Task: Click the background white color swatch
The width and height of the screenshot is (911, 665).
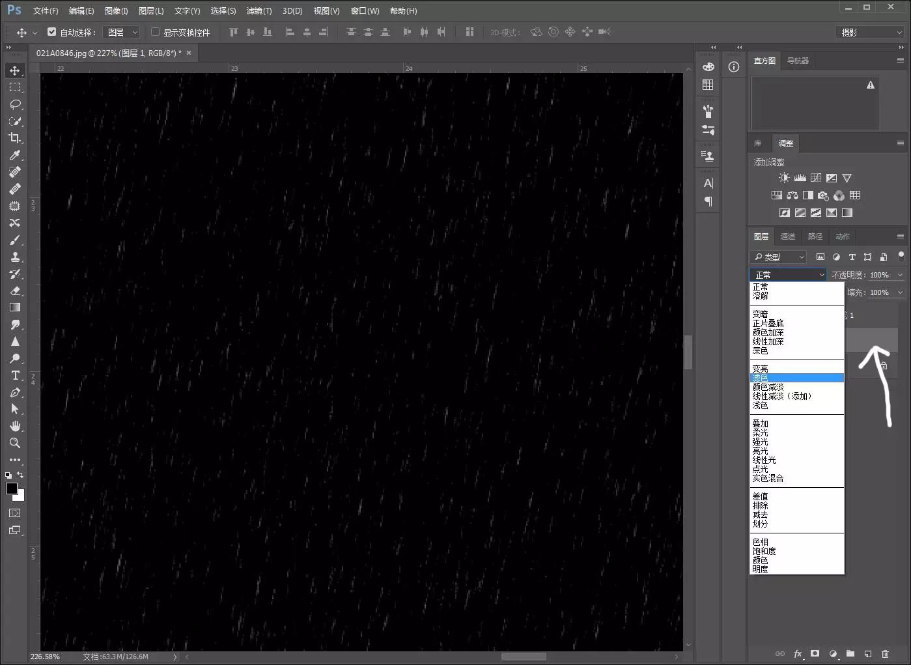Action: coord(20,497)
